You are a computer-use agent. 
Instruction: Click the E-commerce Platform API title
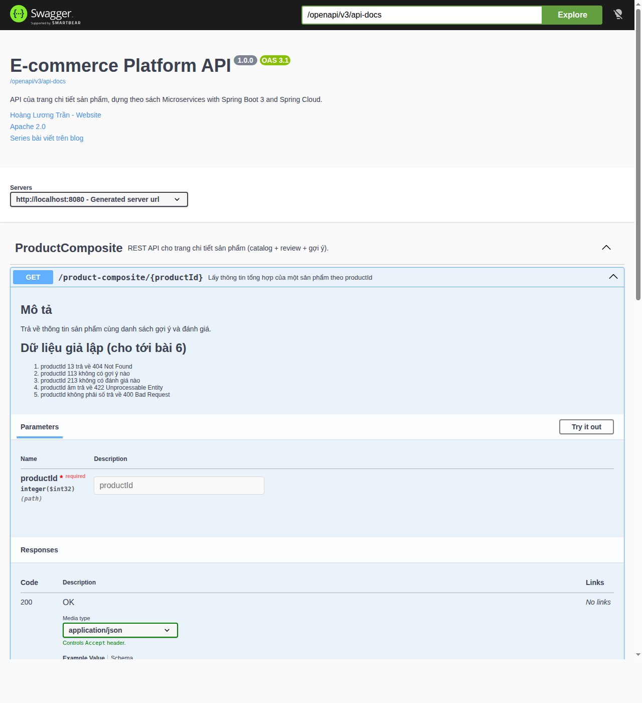[x=120, y=66]
